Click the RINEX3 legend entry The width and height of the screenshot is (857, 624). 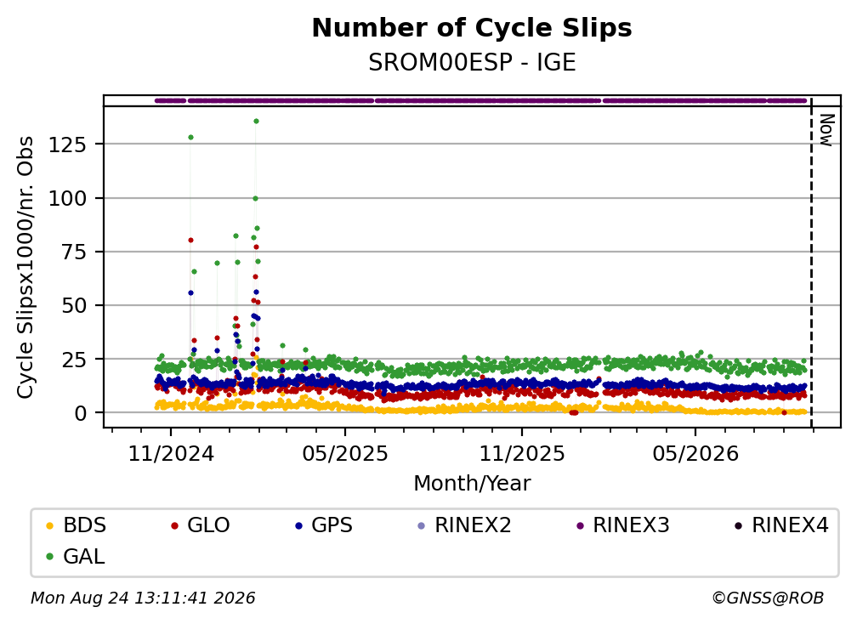click(622, 525)
